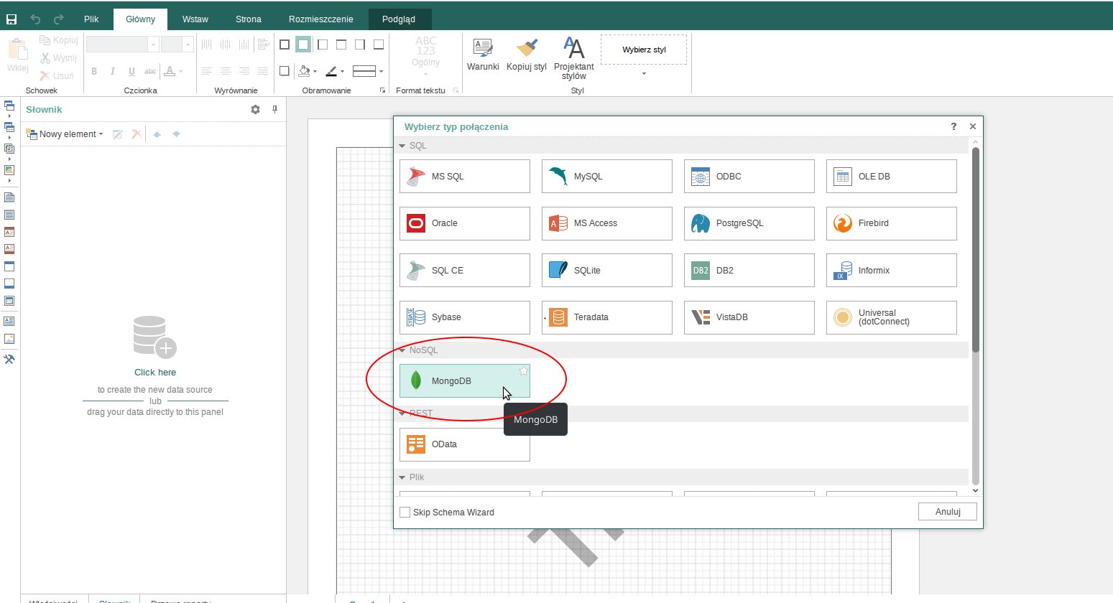Click the Wklej paste button
This screenshot has height=603, width=1113.
click(17, 55)
